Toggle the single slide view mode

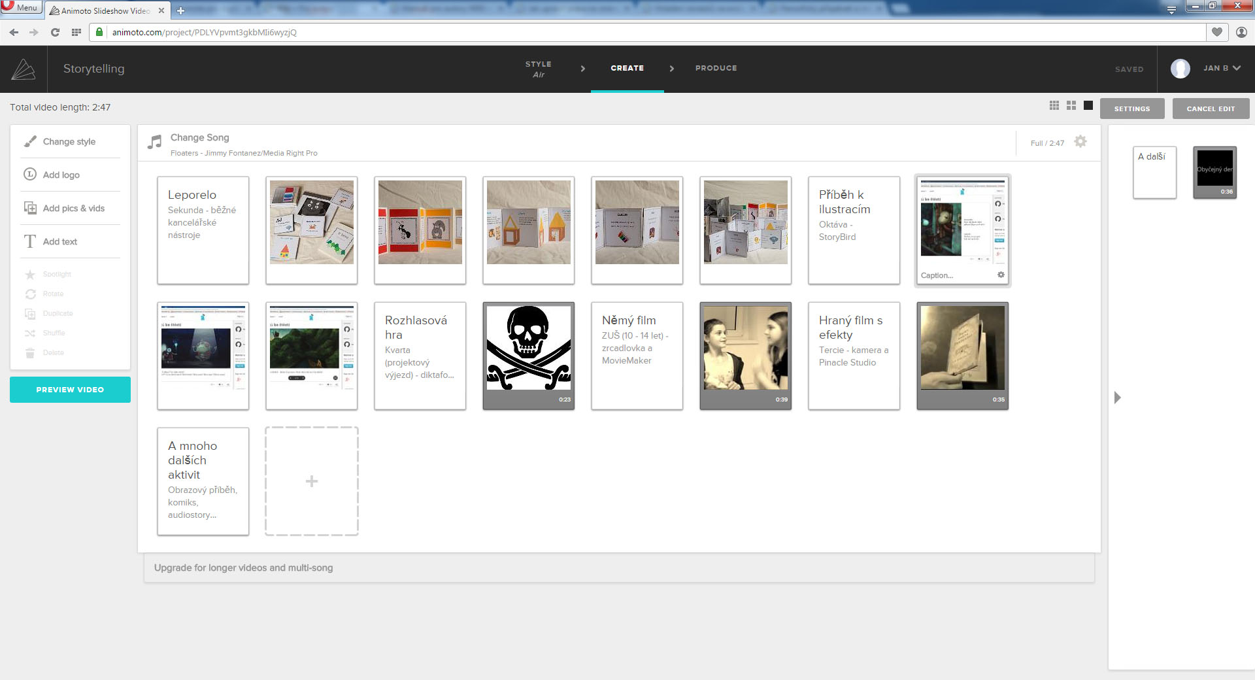[1088, 105]
